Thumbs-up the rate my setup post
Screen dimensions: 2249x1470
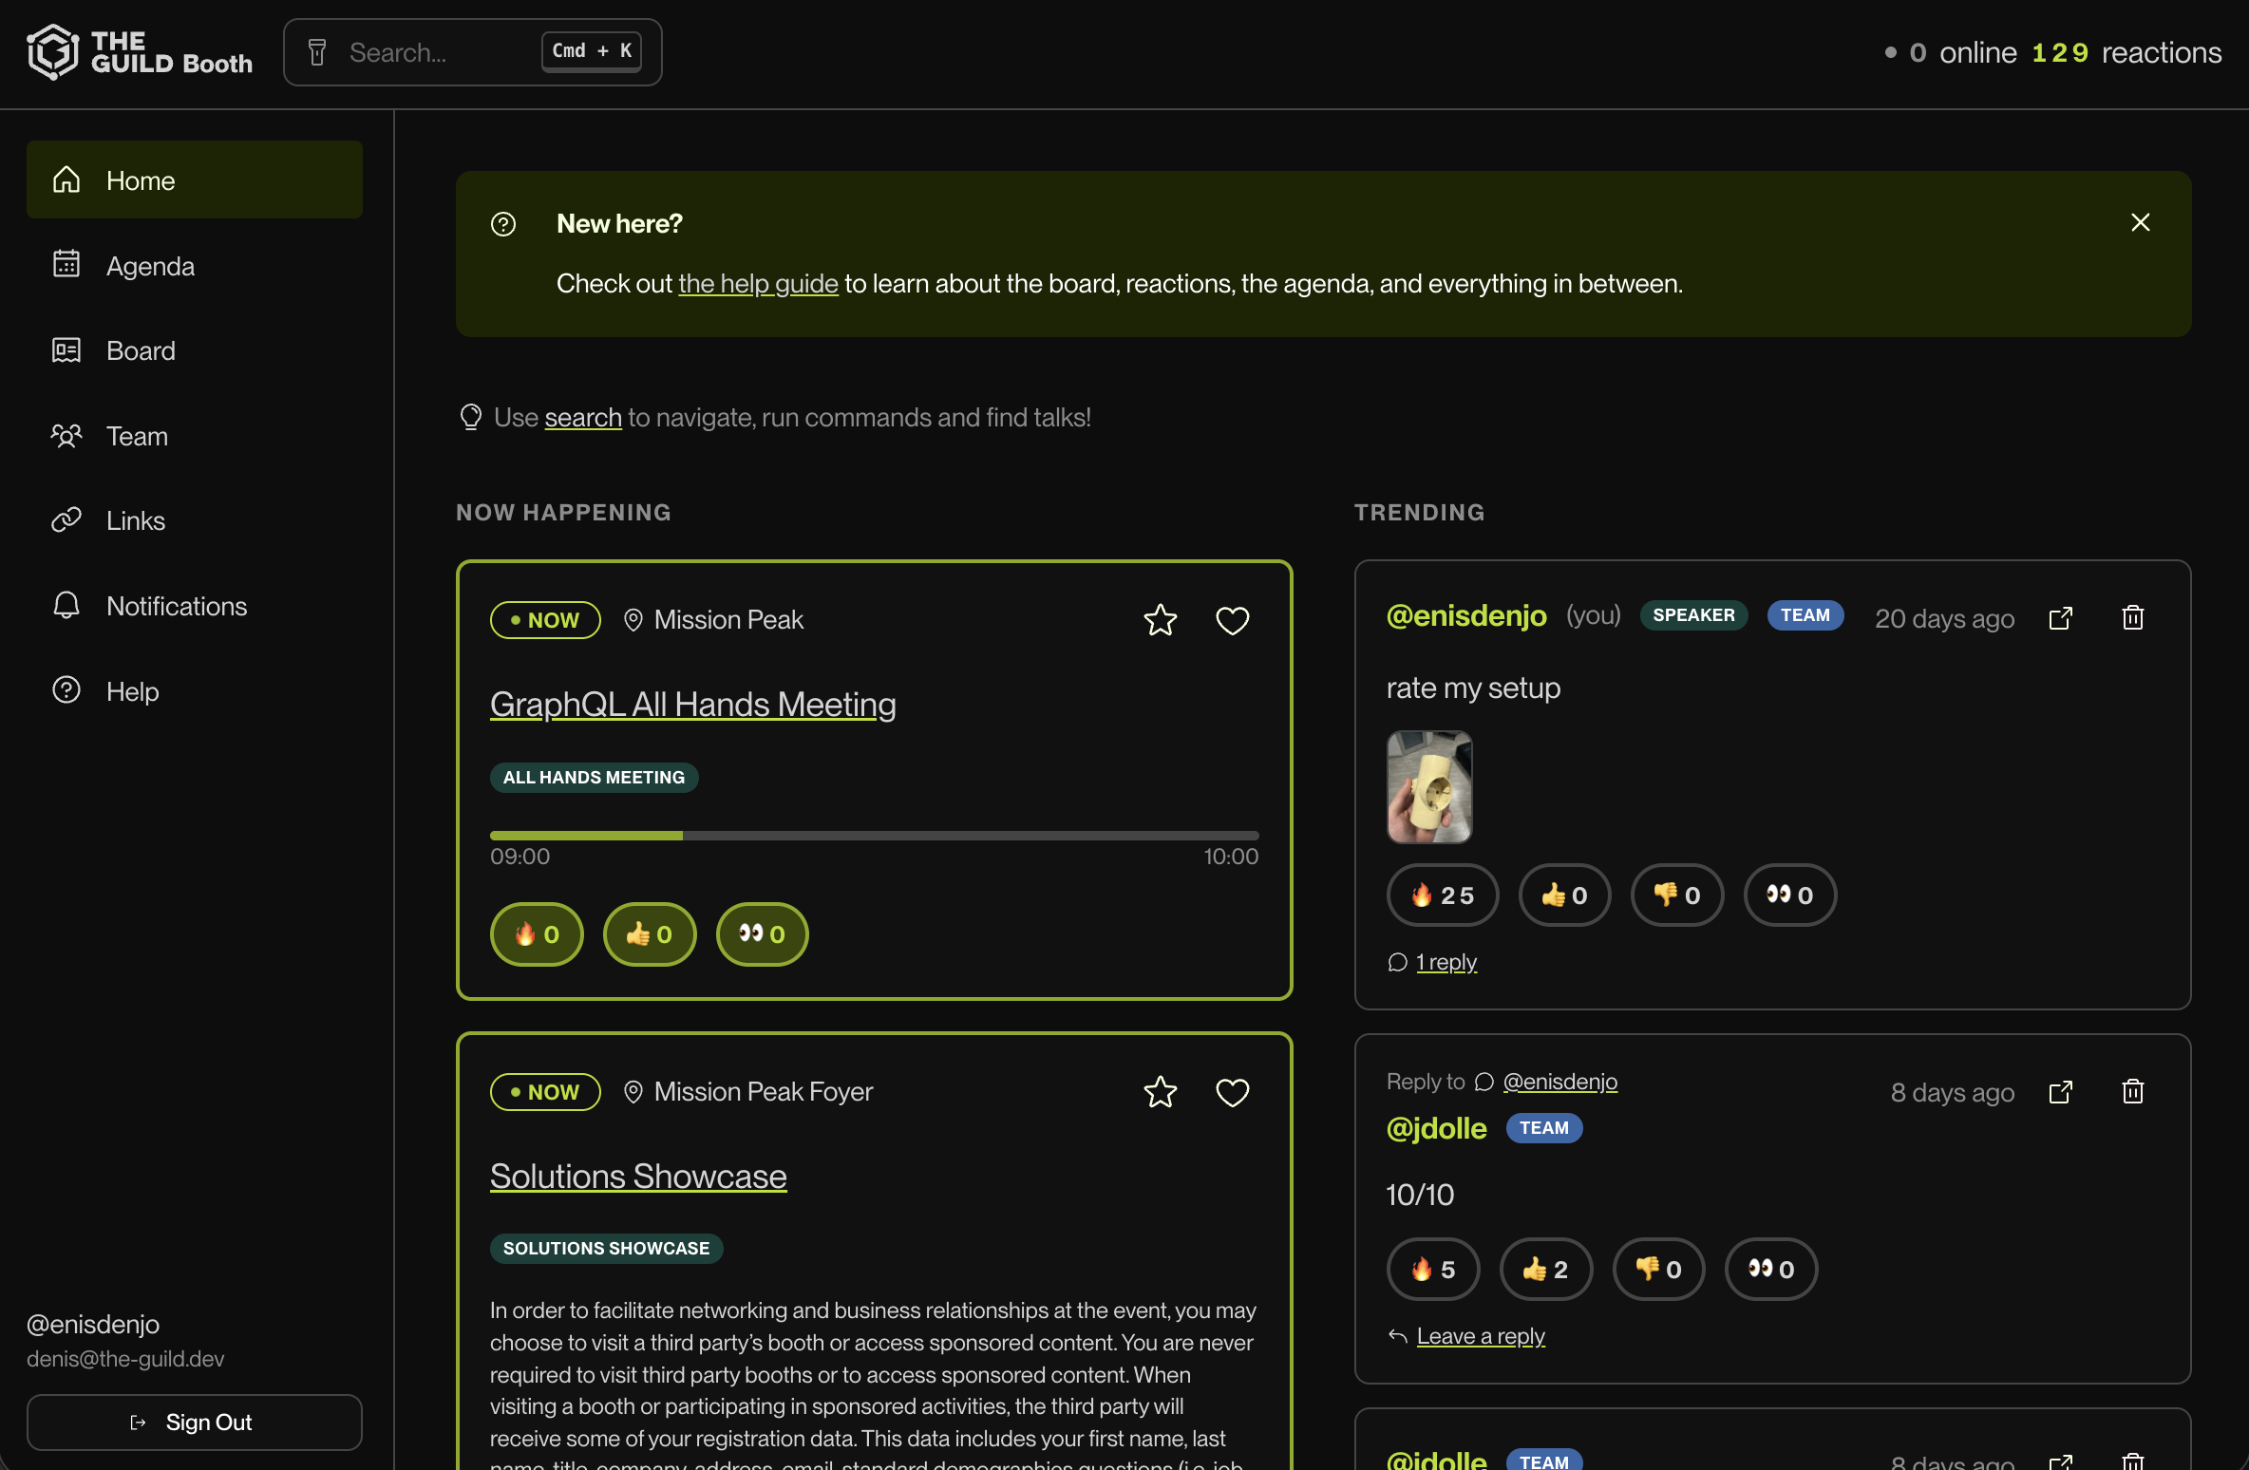tap(1564, 895)
